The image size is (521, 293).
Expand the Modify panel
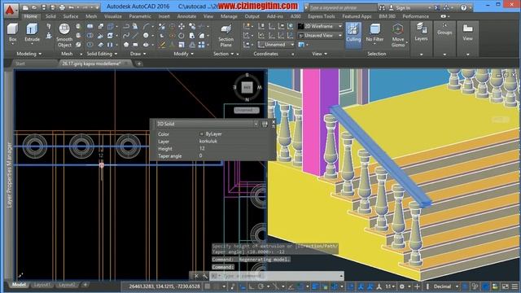(184, 54)
